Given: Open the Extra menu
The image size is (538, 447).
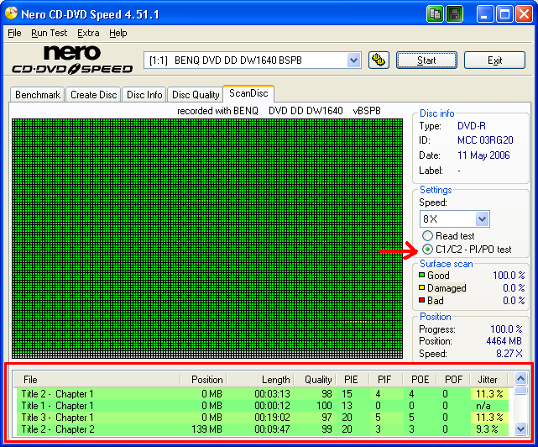Looking at the screenshot, I should [88, 33].
